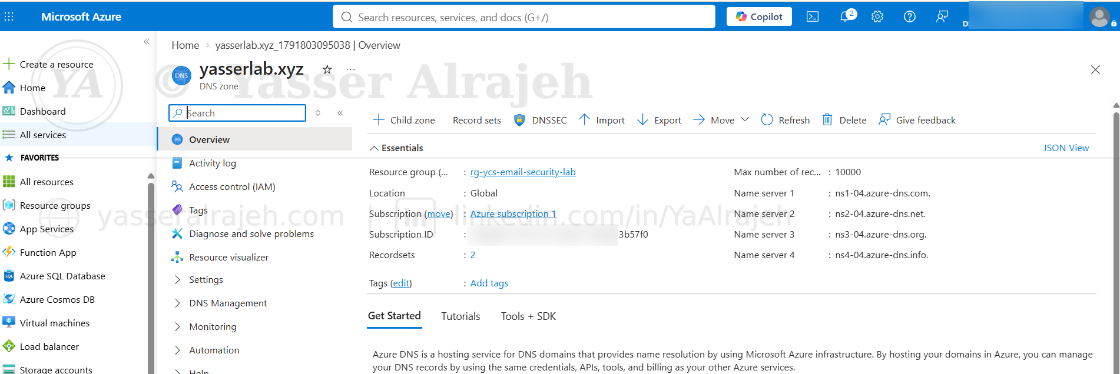1120x374 pixels.
Task: Open the Move dropdown
Action: [x=721, y=120]
